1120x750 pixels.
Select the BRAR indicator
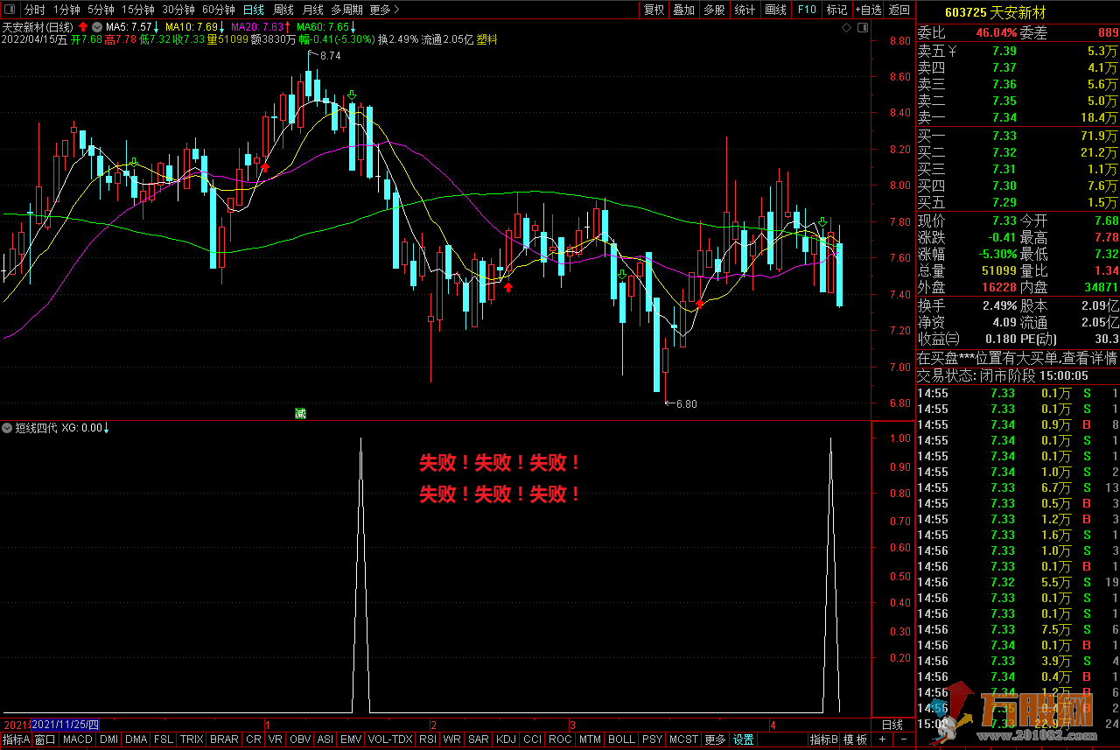(x=225, y=739)
